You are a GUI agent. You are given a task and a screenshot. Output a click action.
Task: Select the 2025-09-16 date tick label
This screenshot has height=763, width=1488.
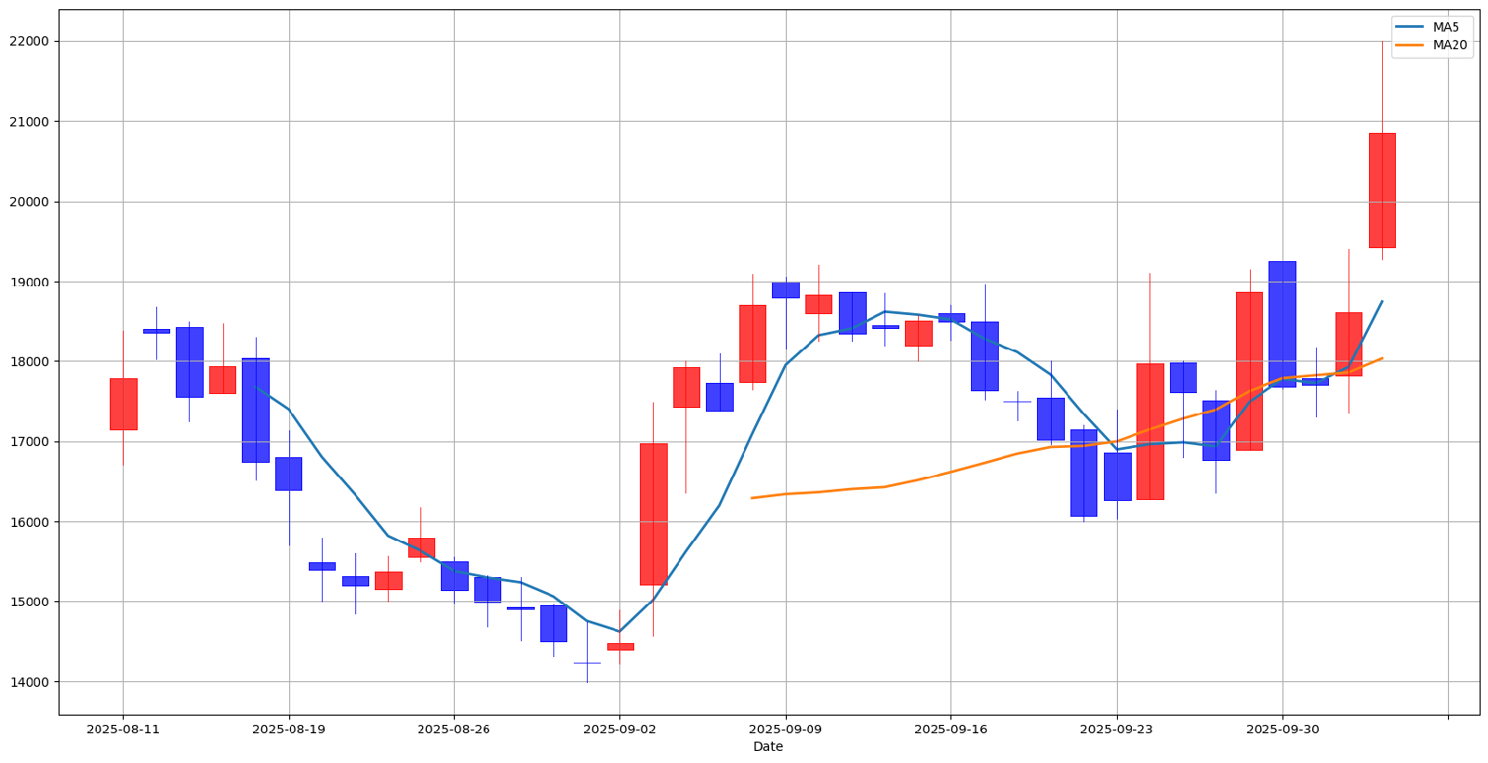click(950, 730)
